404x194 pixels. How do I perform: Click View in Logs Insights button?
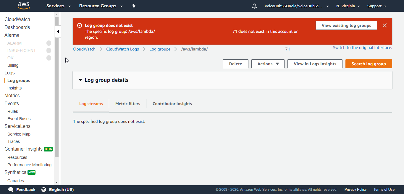(x=315, y=64)
